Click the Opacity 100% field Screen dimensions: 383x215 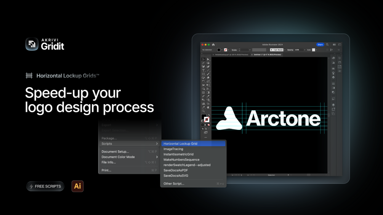coord(299,50)
